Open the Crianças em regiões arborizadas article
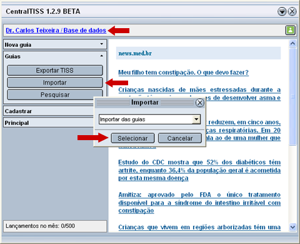 [x=199, y=227]
